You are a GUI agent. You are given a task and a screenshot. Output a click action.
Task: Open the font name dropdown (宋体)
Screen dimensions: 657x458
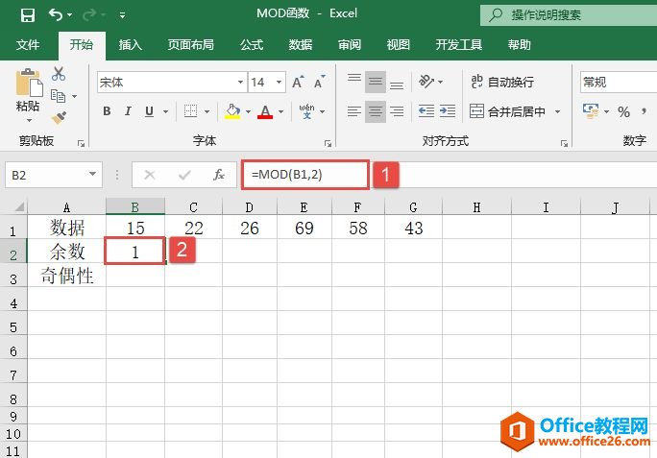click(170, 83)
